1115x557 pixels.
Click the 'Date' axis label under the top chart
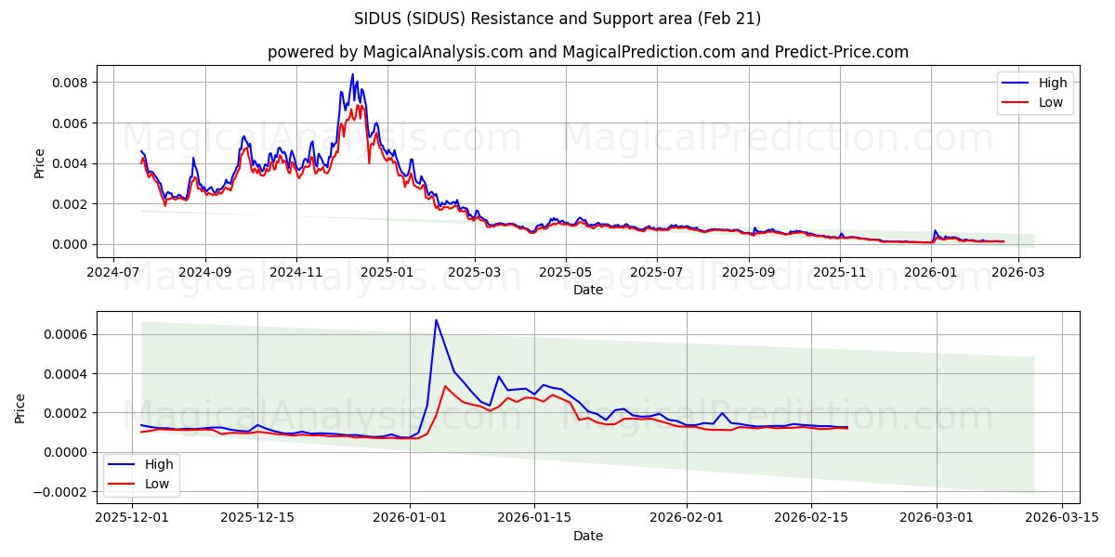pyautogui.click(x=588, y=290)
